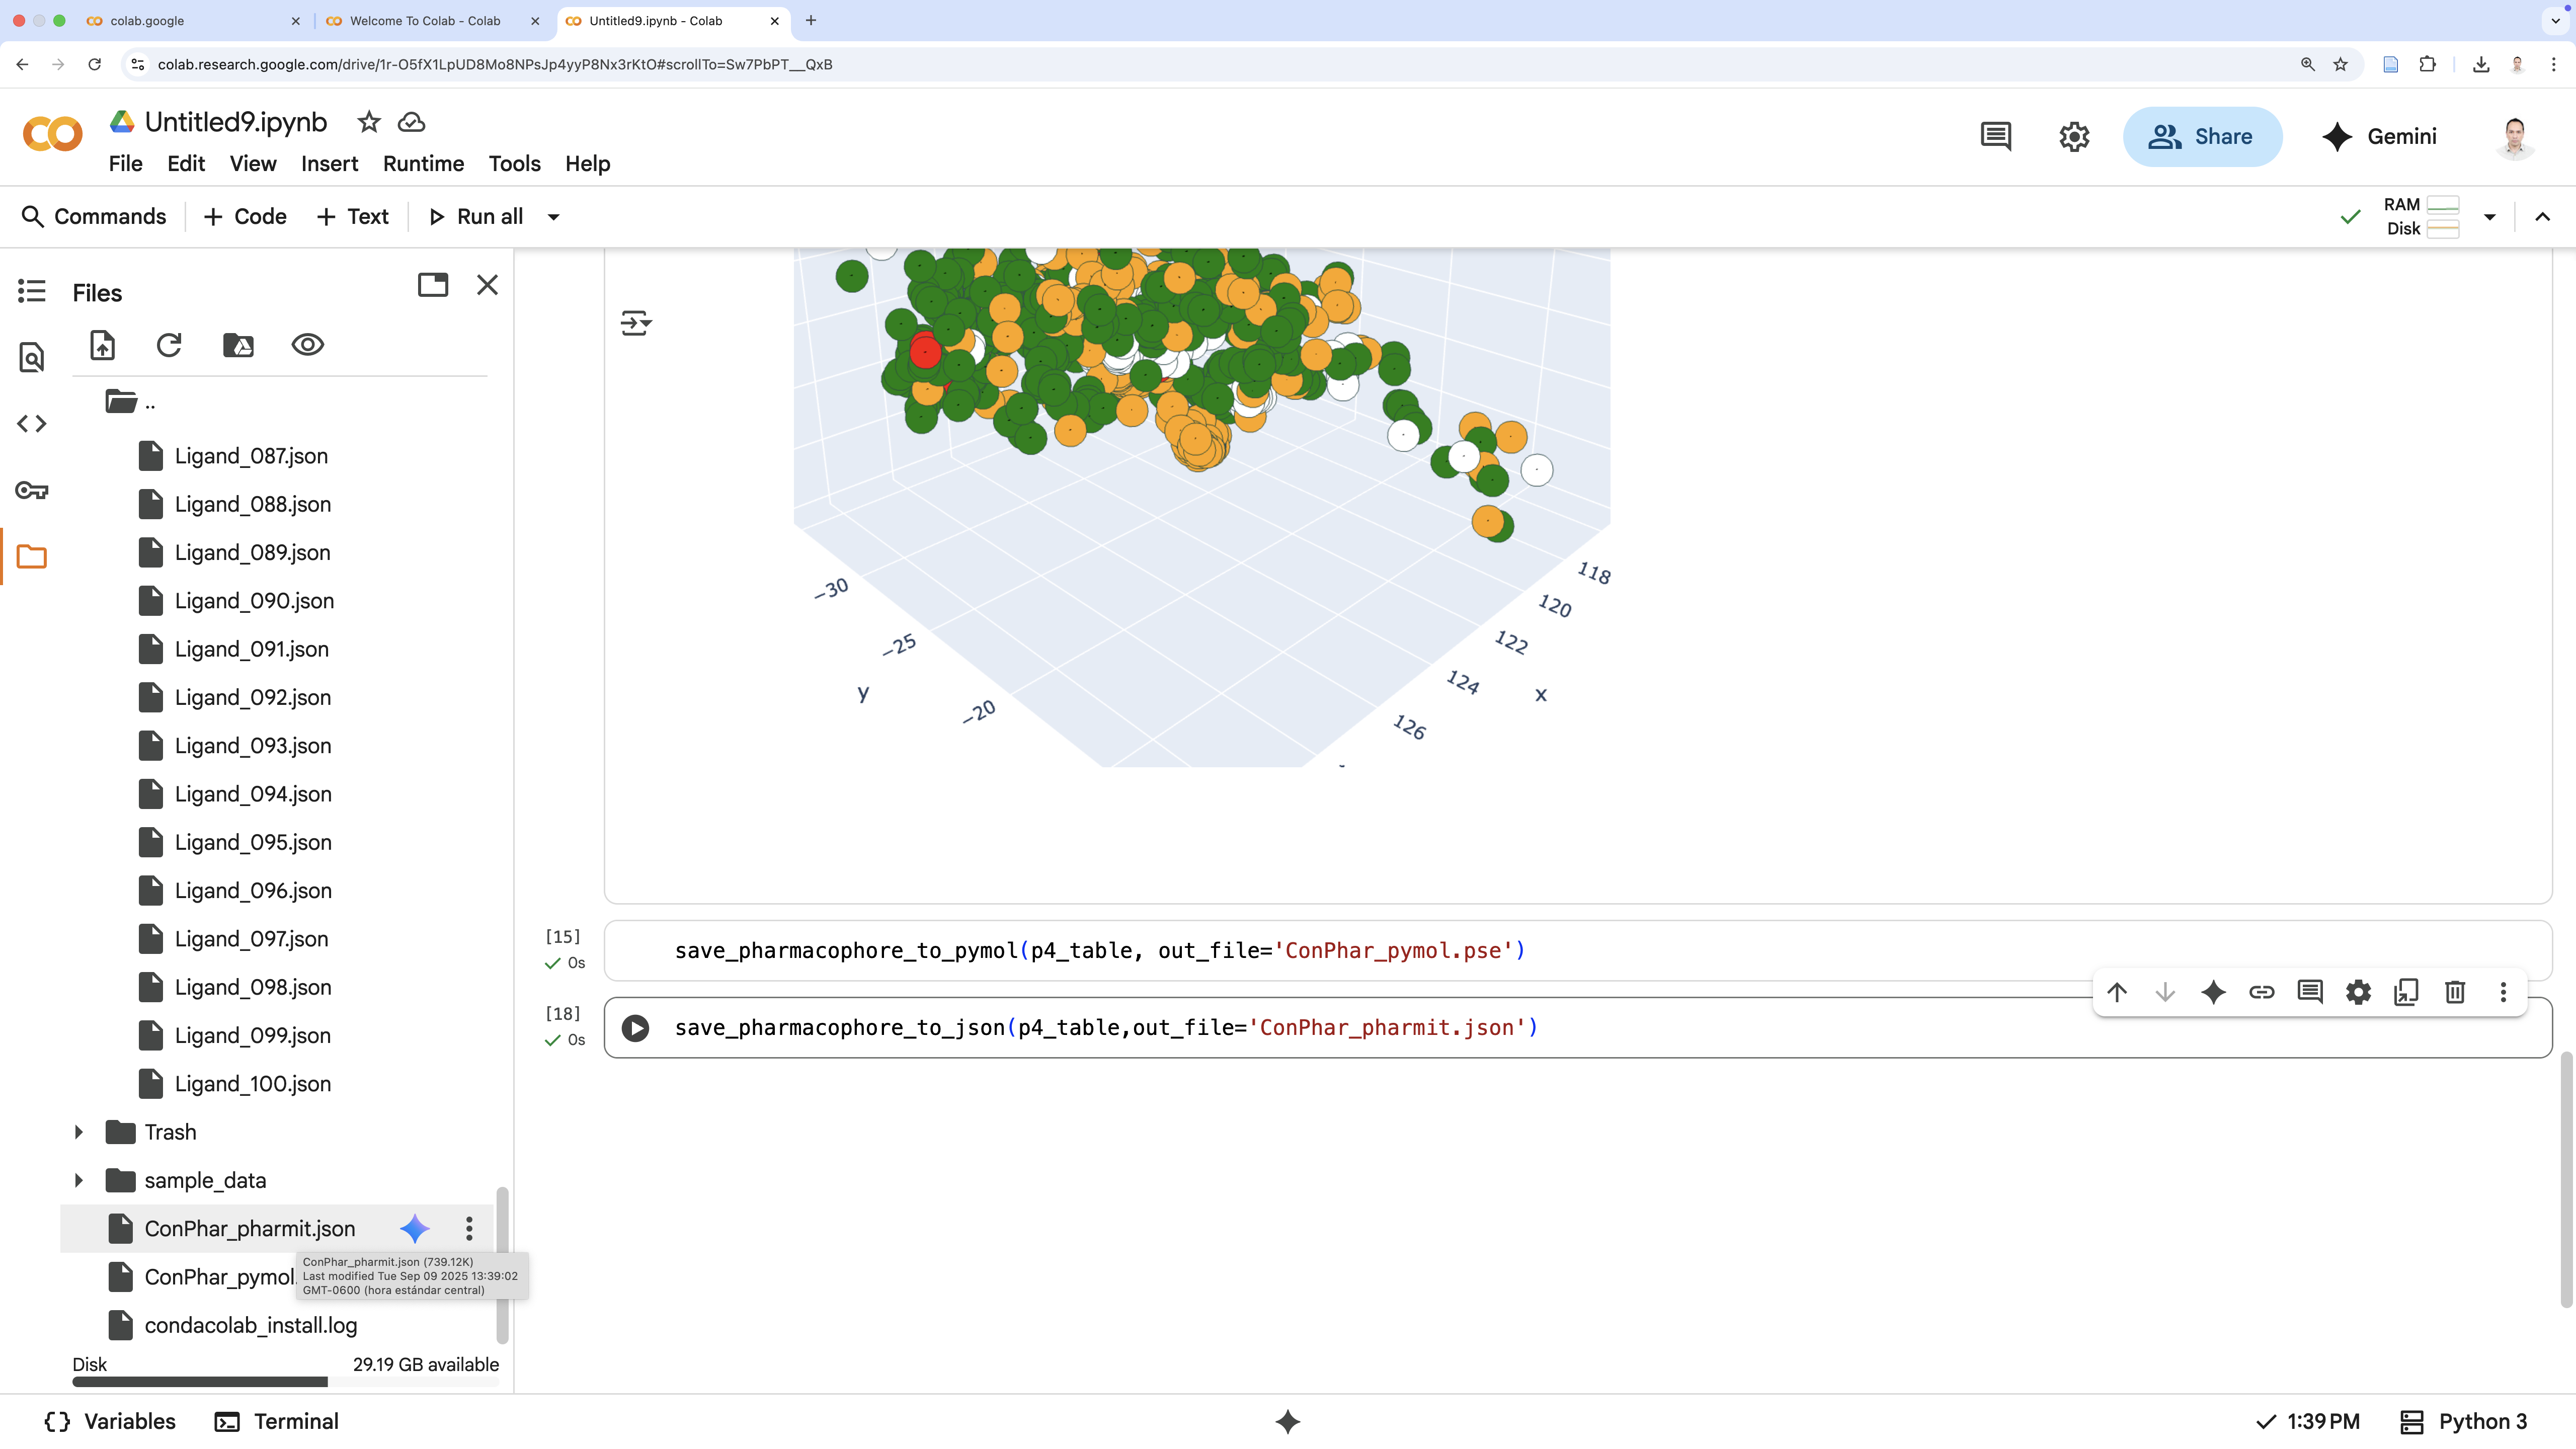Run the save_pharmacophore_to_json cell

[635, 1028]
